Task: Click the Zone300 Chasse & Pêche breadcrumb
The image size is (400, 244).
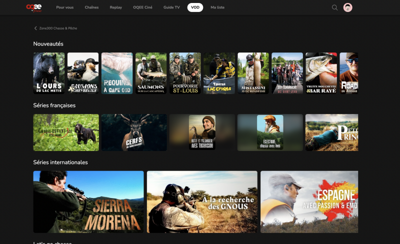Action: (x=58, y=28)
